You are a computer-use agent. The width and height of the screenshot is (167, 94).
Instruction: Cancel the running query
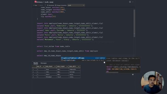coord(40,5)
